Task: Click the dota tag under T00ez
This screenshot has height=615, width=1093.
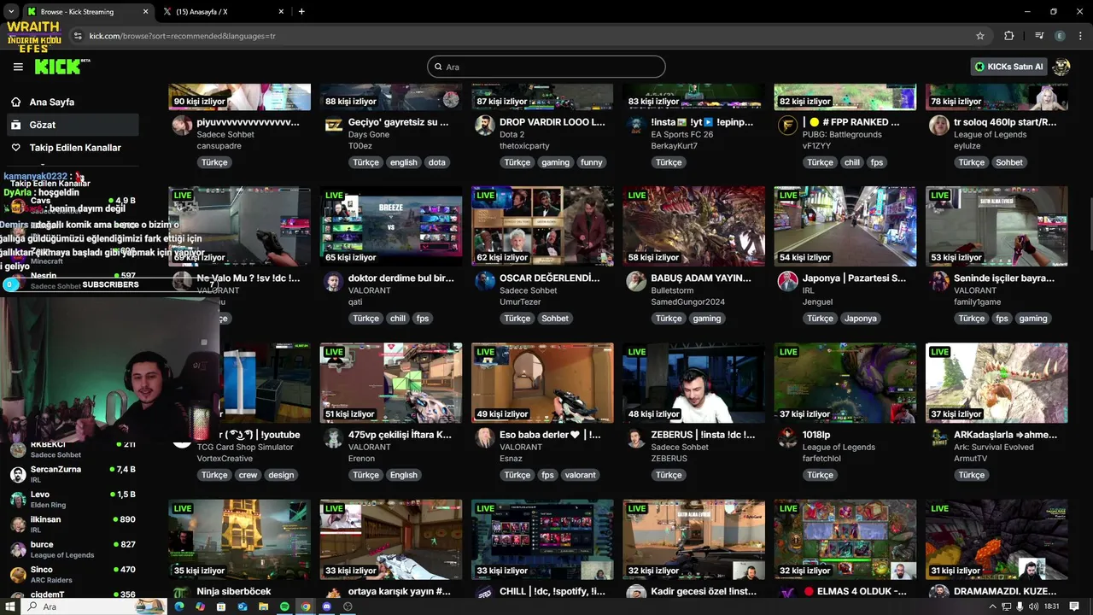Action: (437, 162)
